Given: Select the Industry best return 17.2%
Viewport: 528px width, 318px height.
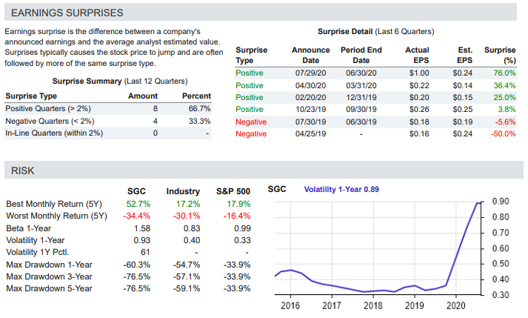Looking at the screenshot, I should pyautogui.click(x=188, y=204).
